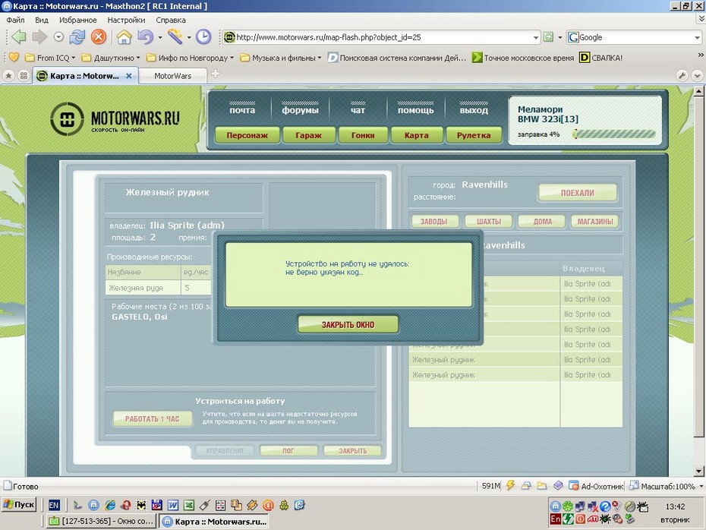
Task: Expand the Undo icon dropdown arrow
Action: pyautogui.click(x=160, y=37)
